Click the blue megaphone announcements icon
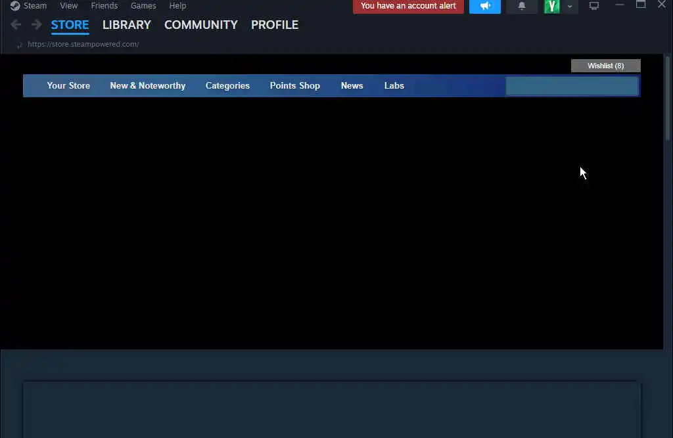673x438 pixels. coord(484,6)
